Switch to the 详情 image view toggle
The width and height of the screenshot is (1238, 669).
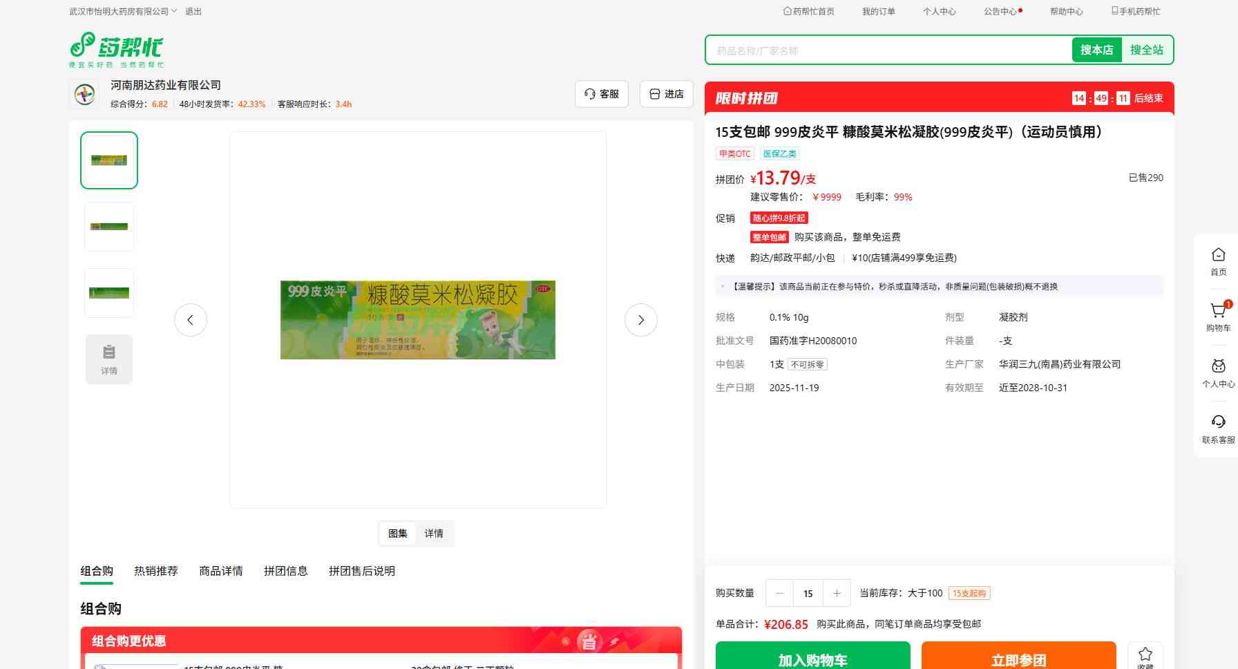coord(434,534)
